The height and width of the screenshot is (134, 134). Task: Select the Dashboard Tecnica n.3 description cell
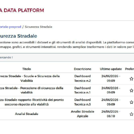coord(83,102)
